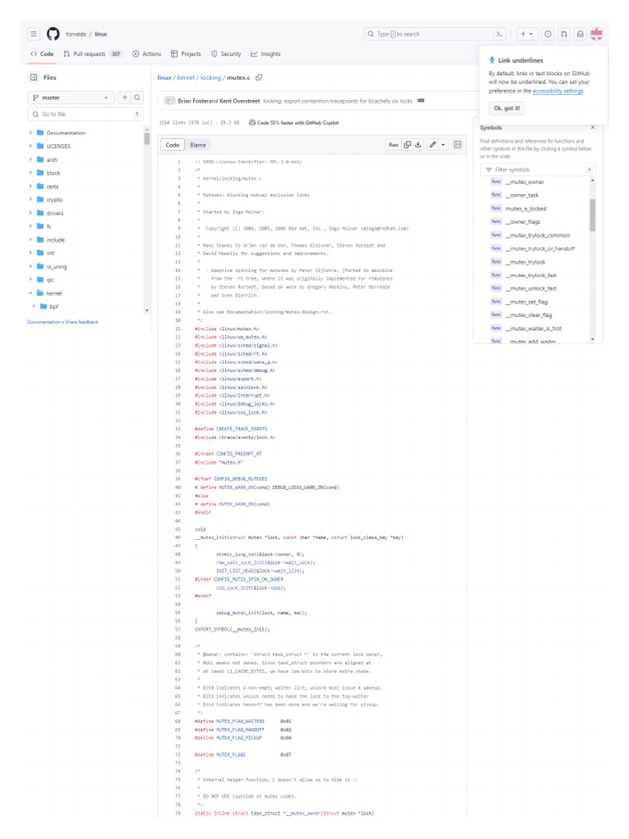Collapse the kernel folder chevron
This screenshot has width=629, height=839.
click(x=30, y=293)
